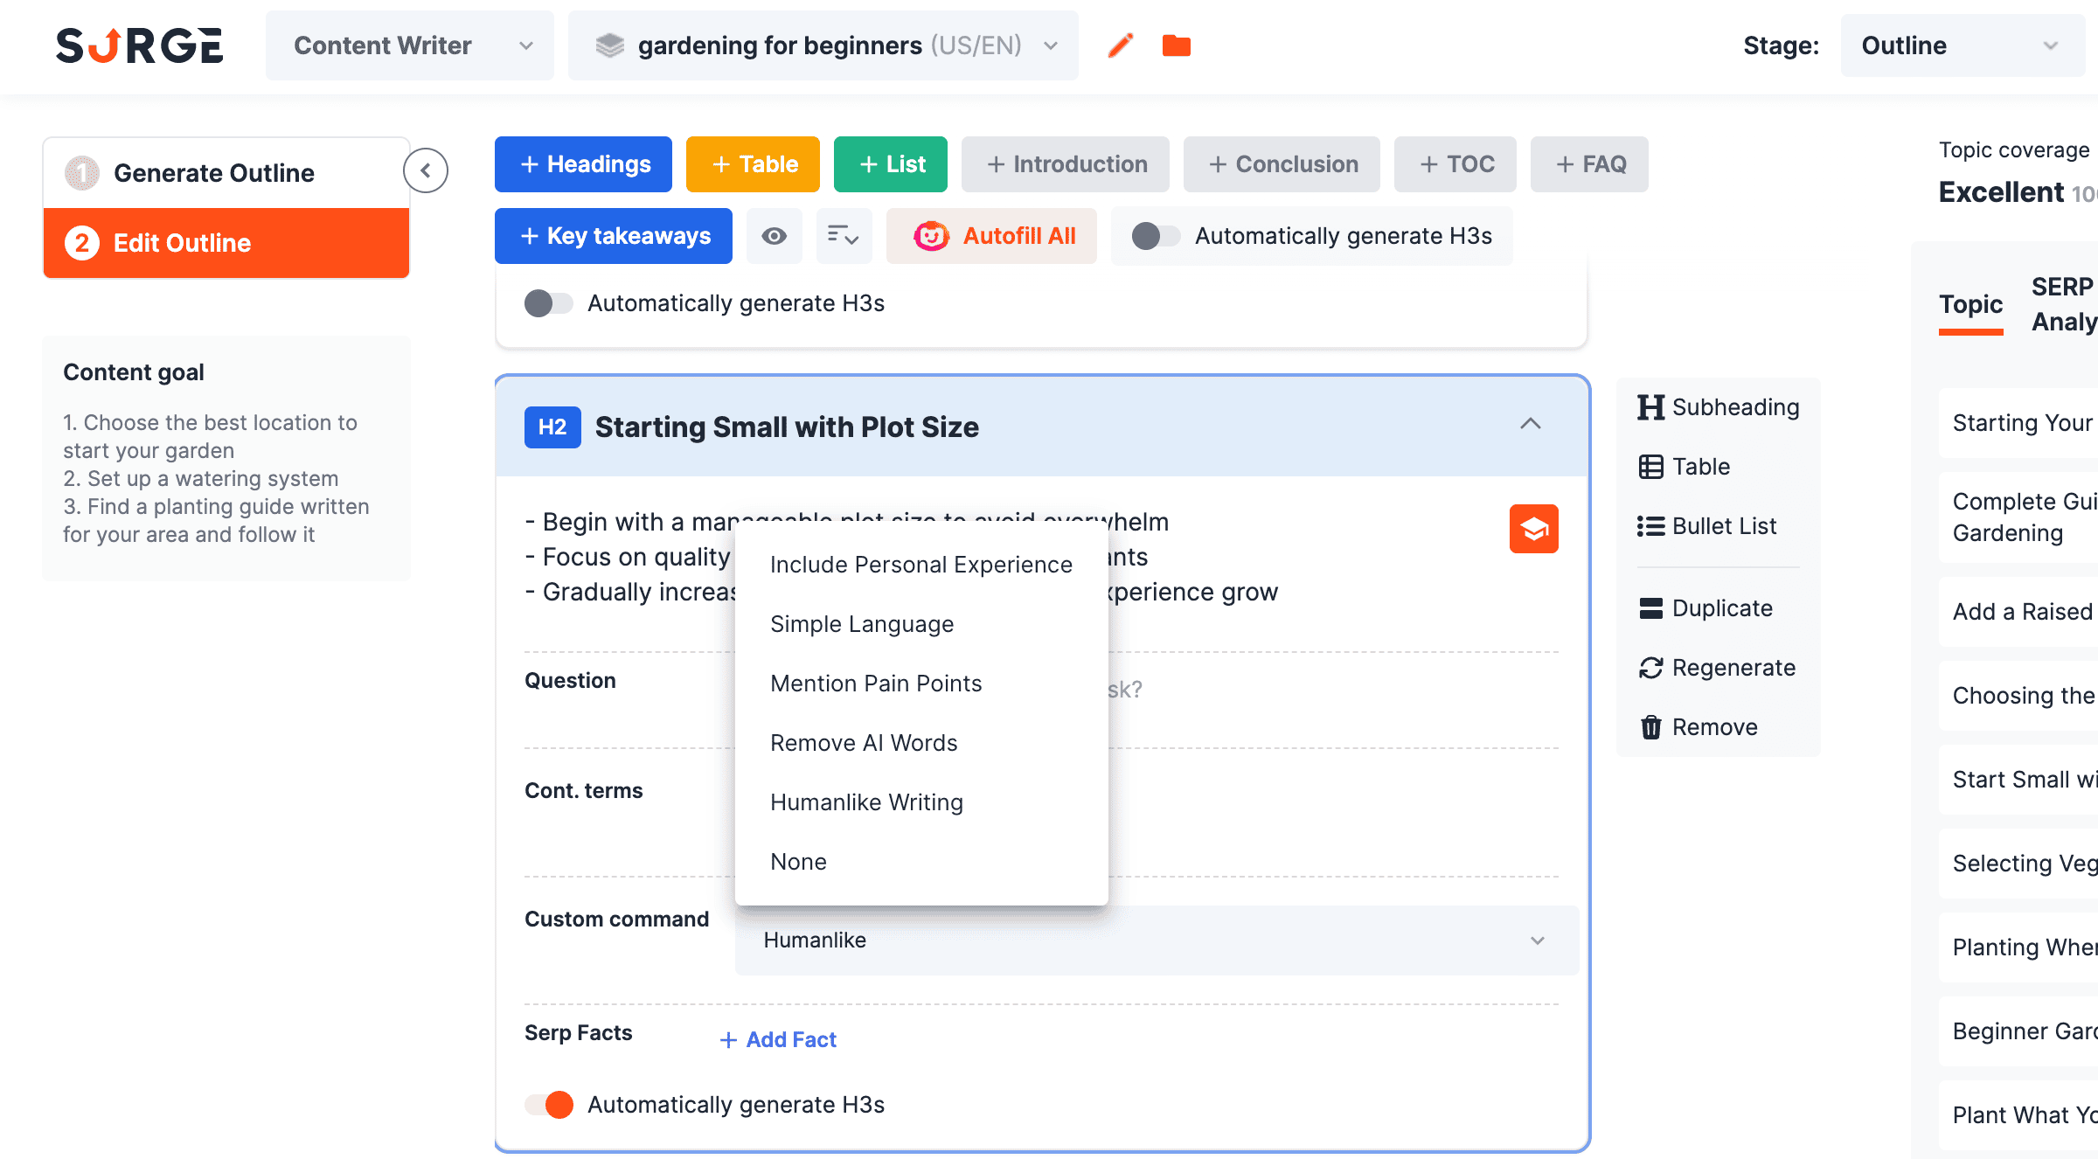Go to Generate Outline step
This screenshot has width=2098, height=1159.
[x=226, y=173]
